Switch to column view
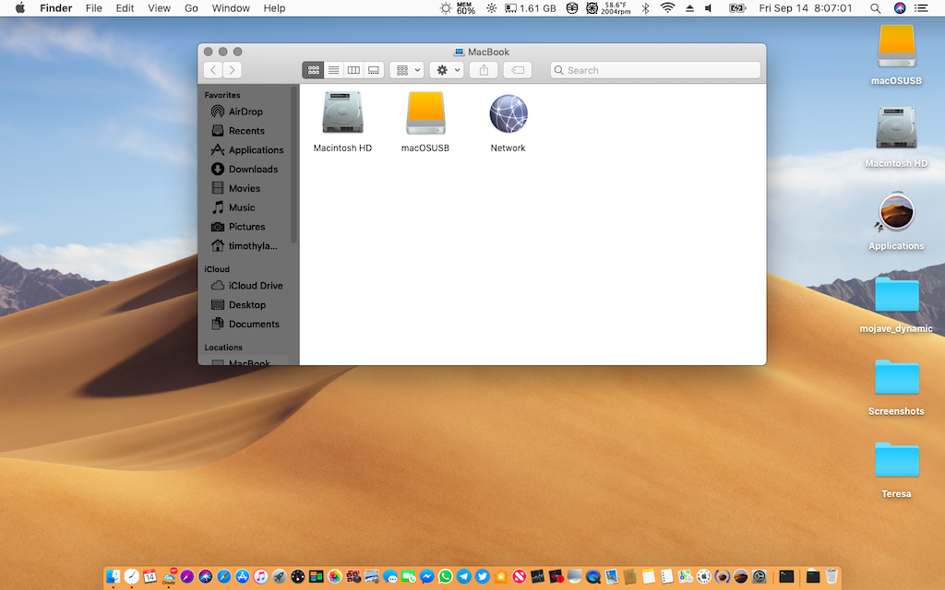This screenshot has width=945, height=590. (x=353, y=70)
